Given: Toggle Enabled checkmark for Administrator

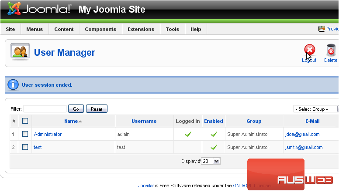Looking at the screenshot, I should pyautogui.click(x=214, y=134).
